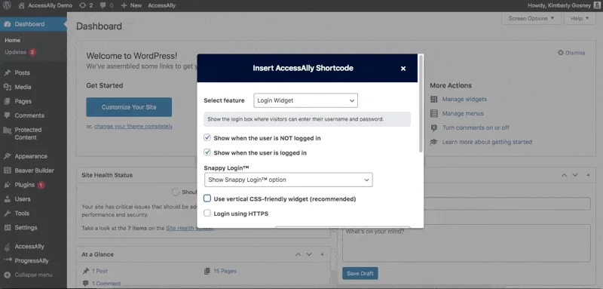Click the Manage widgets icon
The width and height of the screenshot is (603, 289).
point(434,100)
